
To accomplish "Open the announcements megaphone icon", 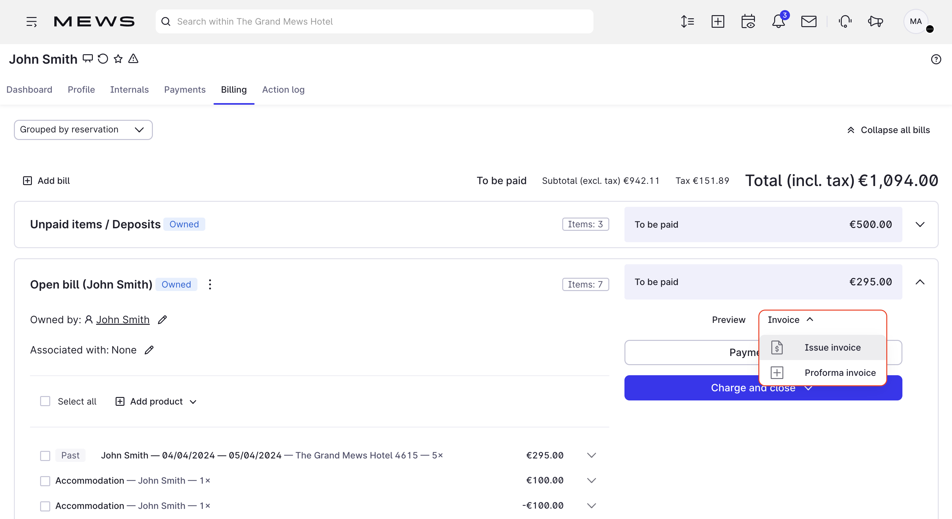I will point(875,21).
